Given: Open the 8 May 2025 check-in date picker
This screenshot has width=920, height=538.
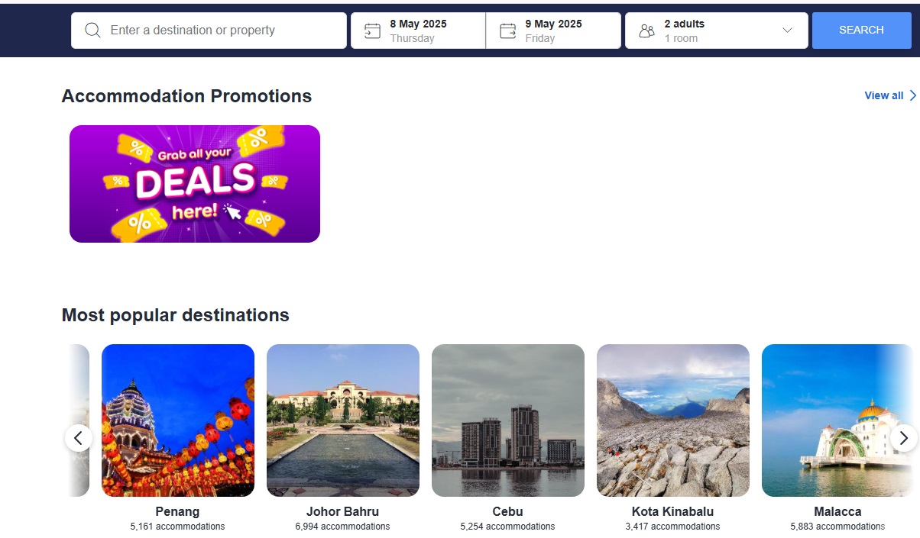Looking at the screenshot, I should tap(419, 31).
